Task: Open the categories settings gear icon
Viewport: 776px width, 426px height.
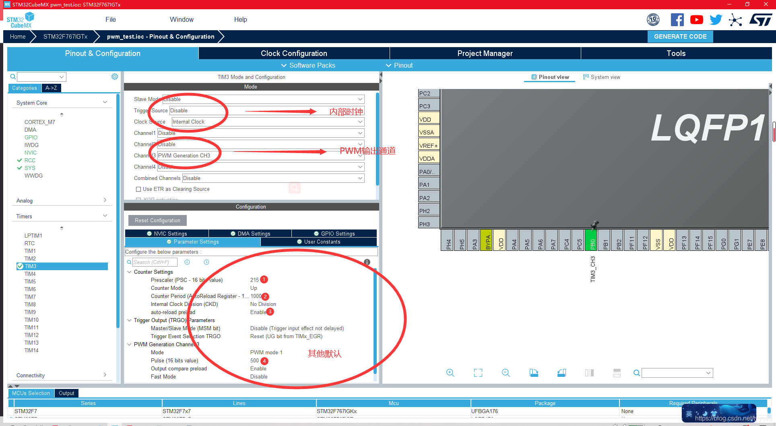Action: pos(115,77)
